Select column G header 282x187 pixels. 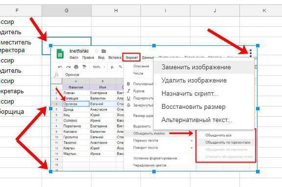[67, 11]
